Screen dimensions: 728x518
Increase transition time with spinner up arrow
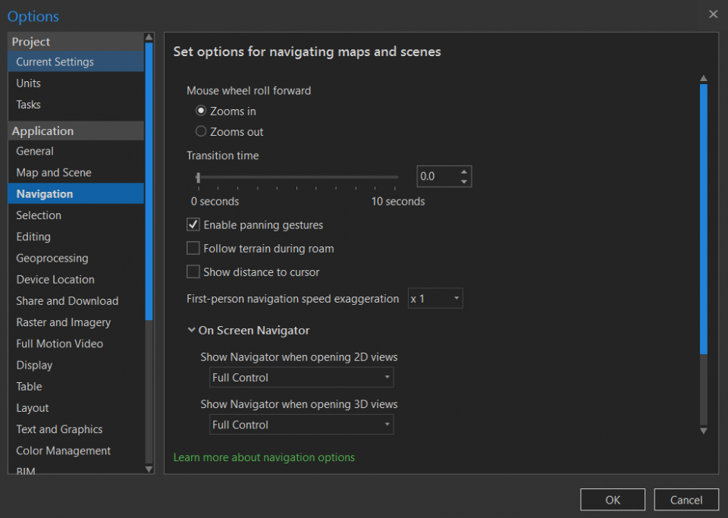pos(463,171)
